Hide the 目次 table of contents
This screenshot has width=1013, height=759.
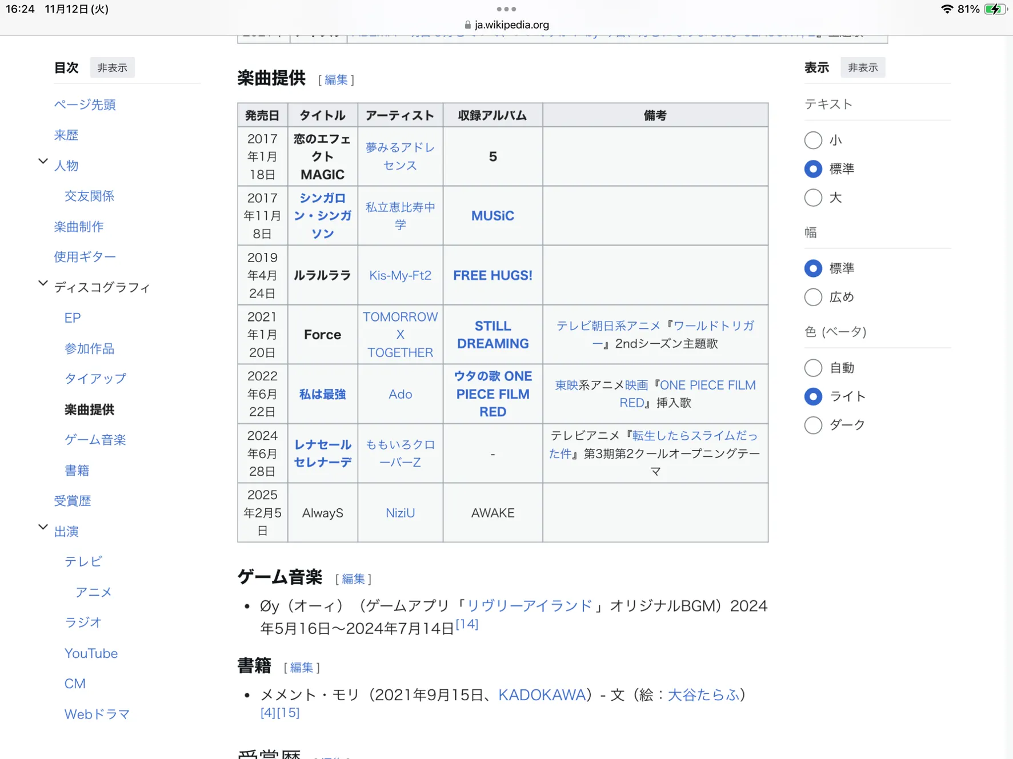[x=112, y=67]
